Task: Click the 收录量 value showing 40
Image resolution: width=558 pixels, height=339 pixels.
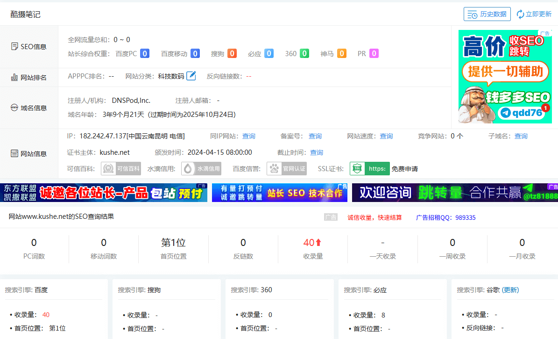Action: [310, 243]
